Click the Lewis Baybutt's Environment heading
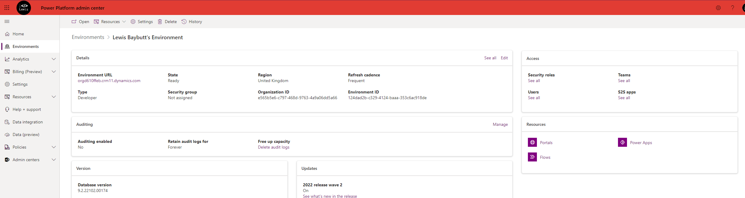The image size is (745, 198). [x=148, y=37]
